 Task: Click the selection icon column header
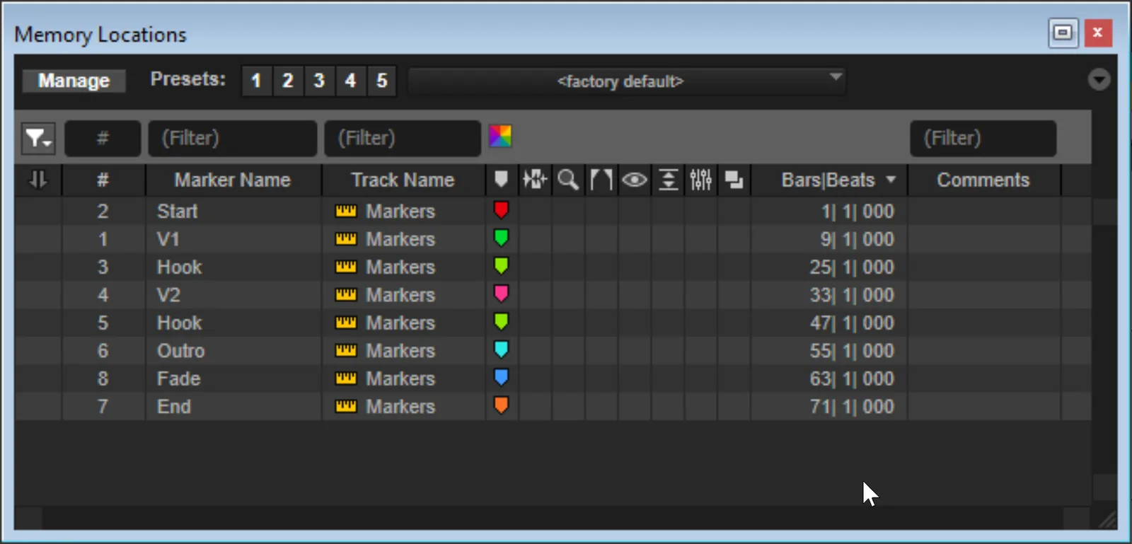click(x=535, y=180)
